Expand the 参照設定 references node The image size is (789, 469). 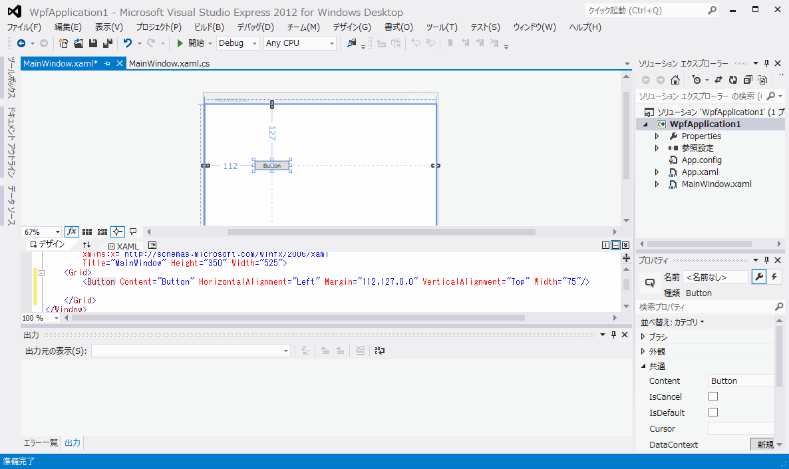click(657, 148)
